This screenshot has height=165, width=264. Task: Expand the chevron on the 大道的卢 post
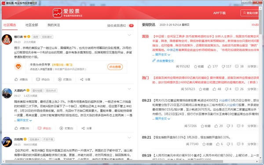point(129,89)
